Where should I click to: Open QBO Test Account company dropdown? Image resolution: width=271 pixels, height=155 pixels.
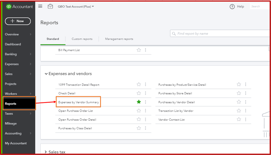click(76, 7)
